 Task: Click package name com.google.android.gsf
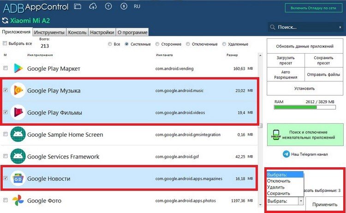click(x=177, y=157)
